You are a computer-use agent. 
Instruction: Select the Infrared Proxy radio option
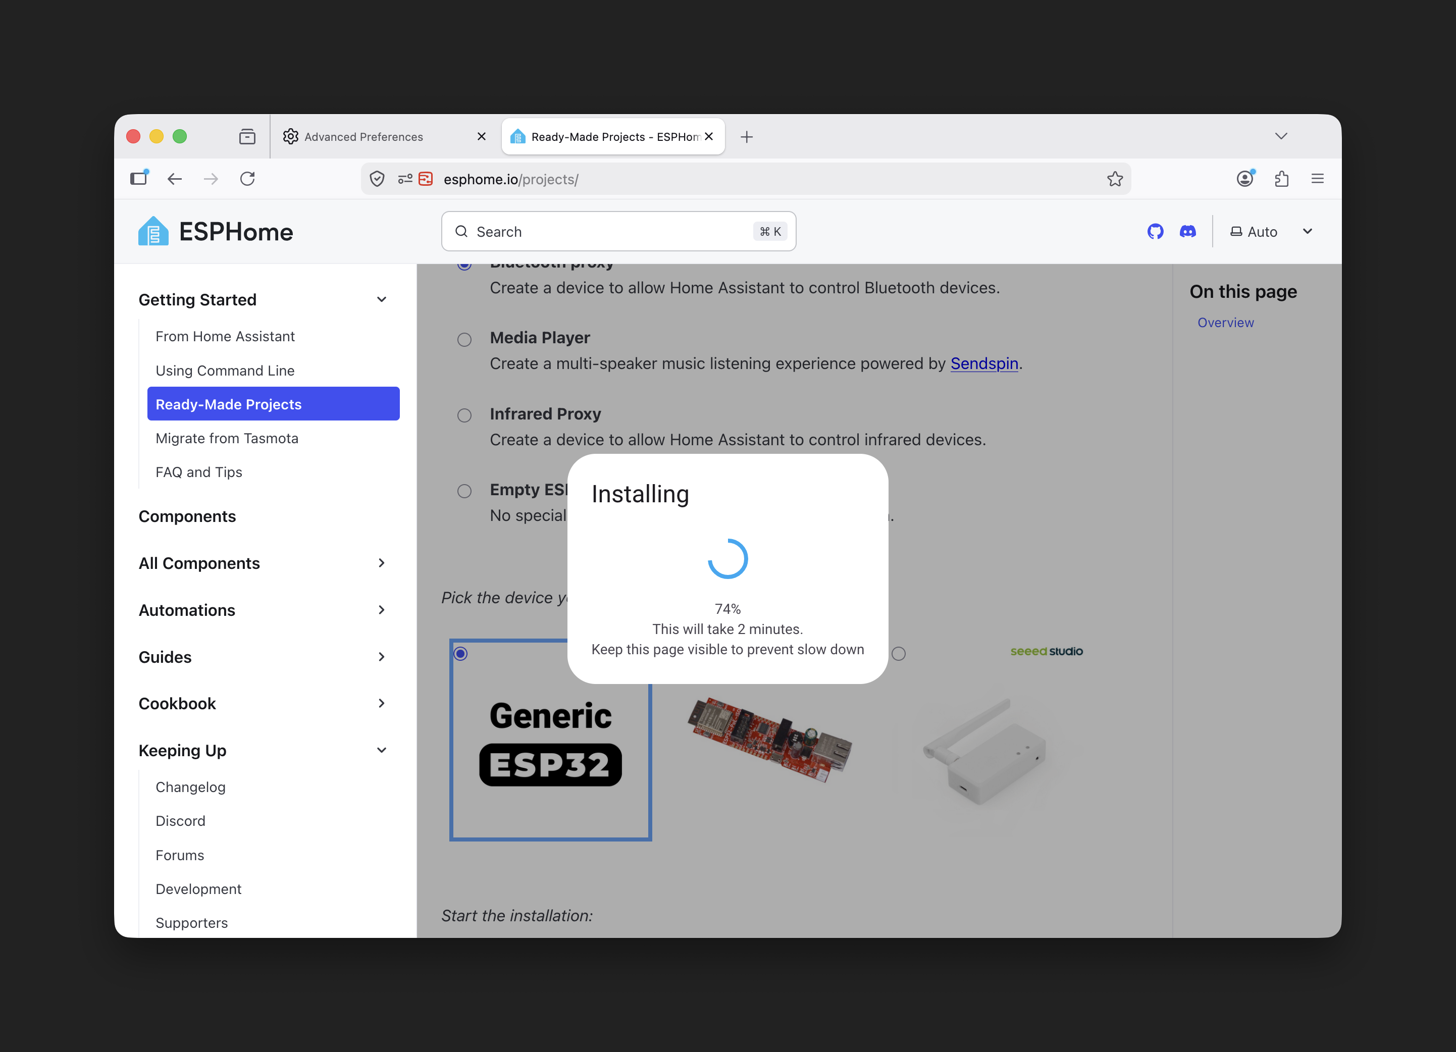[464, 415]
